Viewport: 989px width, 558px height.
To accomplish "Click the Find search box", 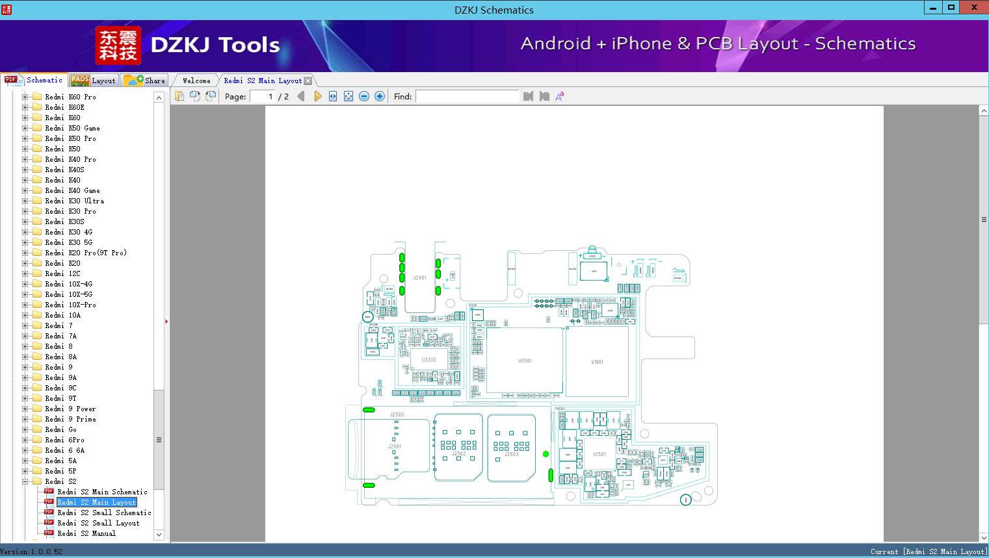I will 467,96.
